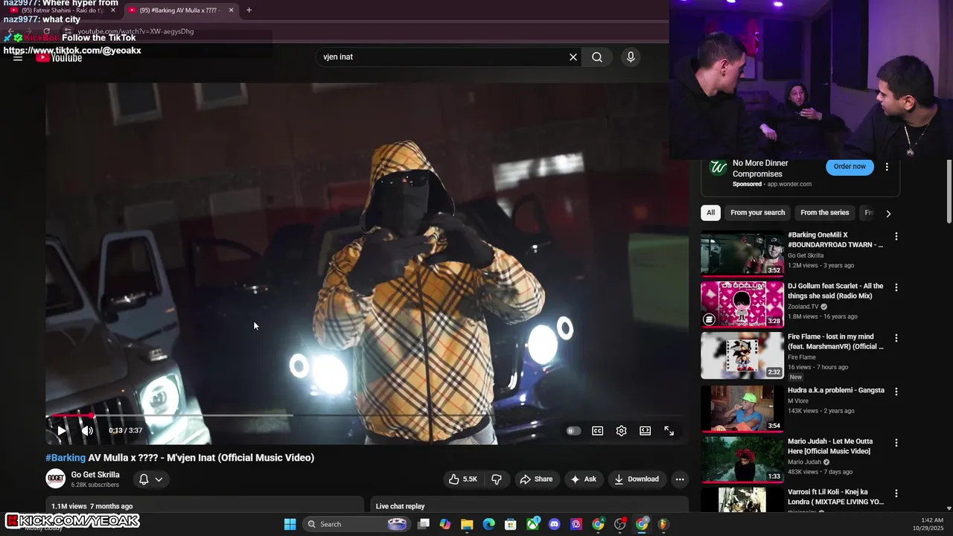Click the magnifier search button
953x536 pixels.
tap(597, 57)
